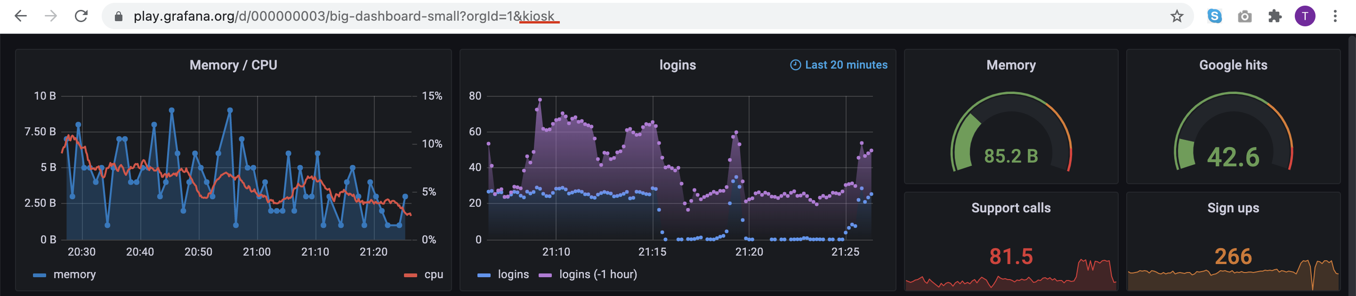Open the profile avatar labeled T

tap(1305, 16)
